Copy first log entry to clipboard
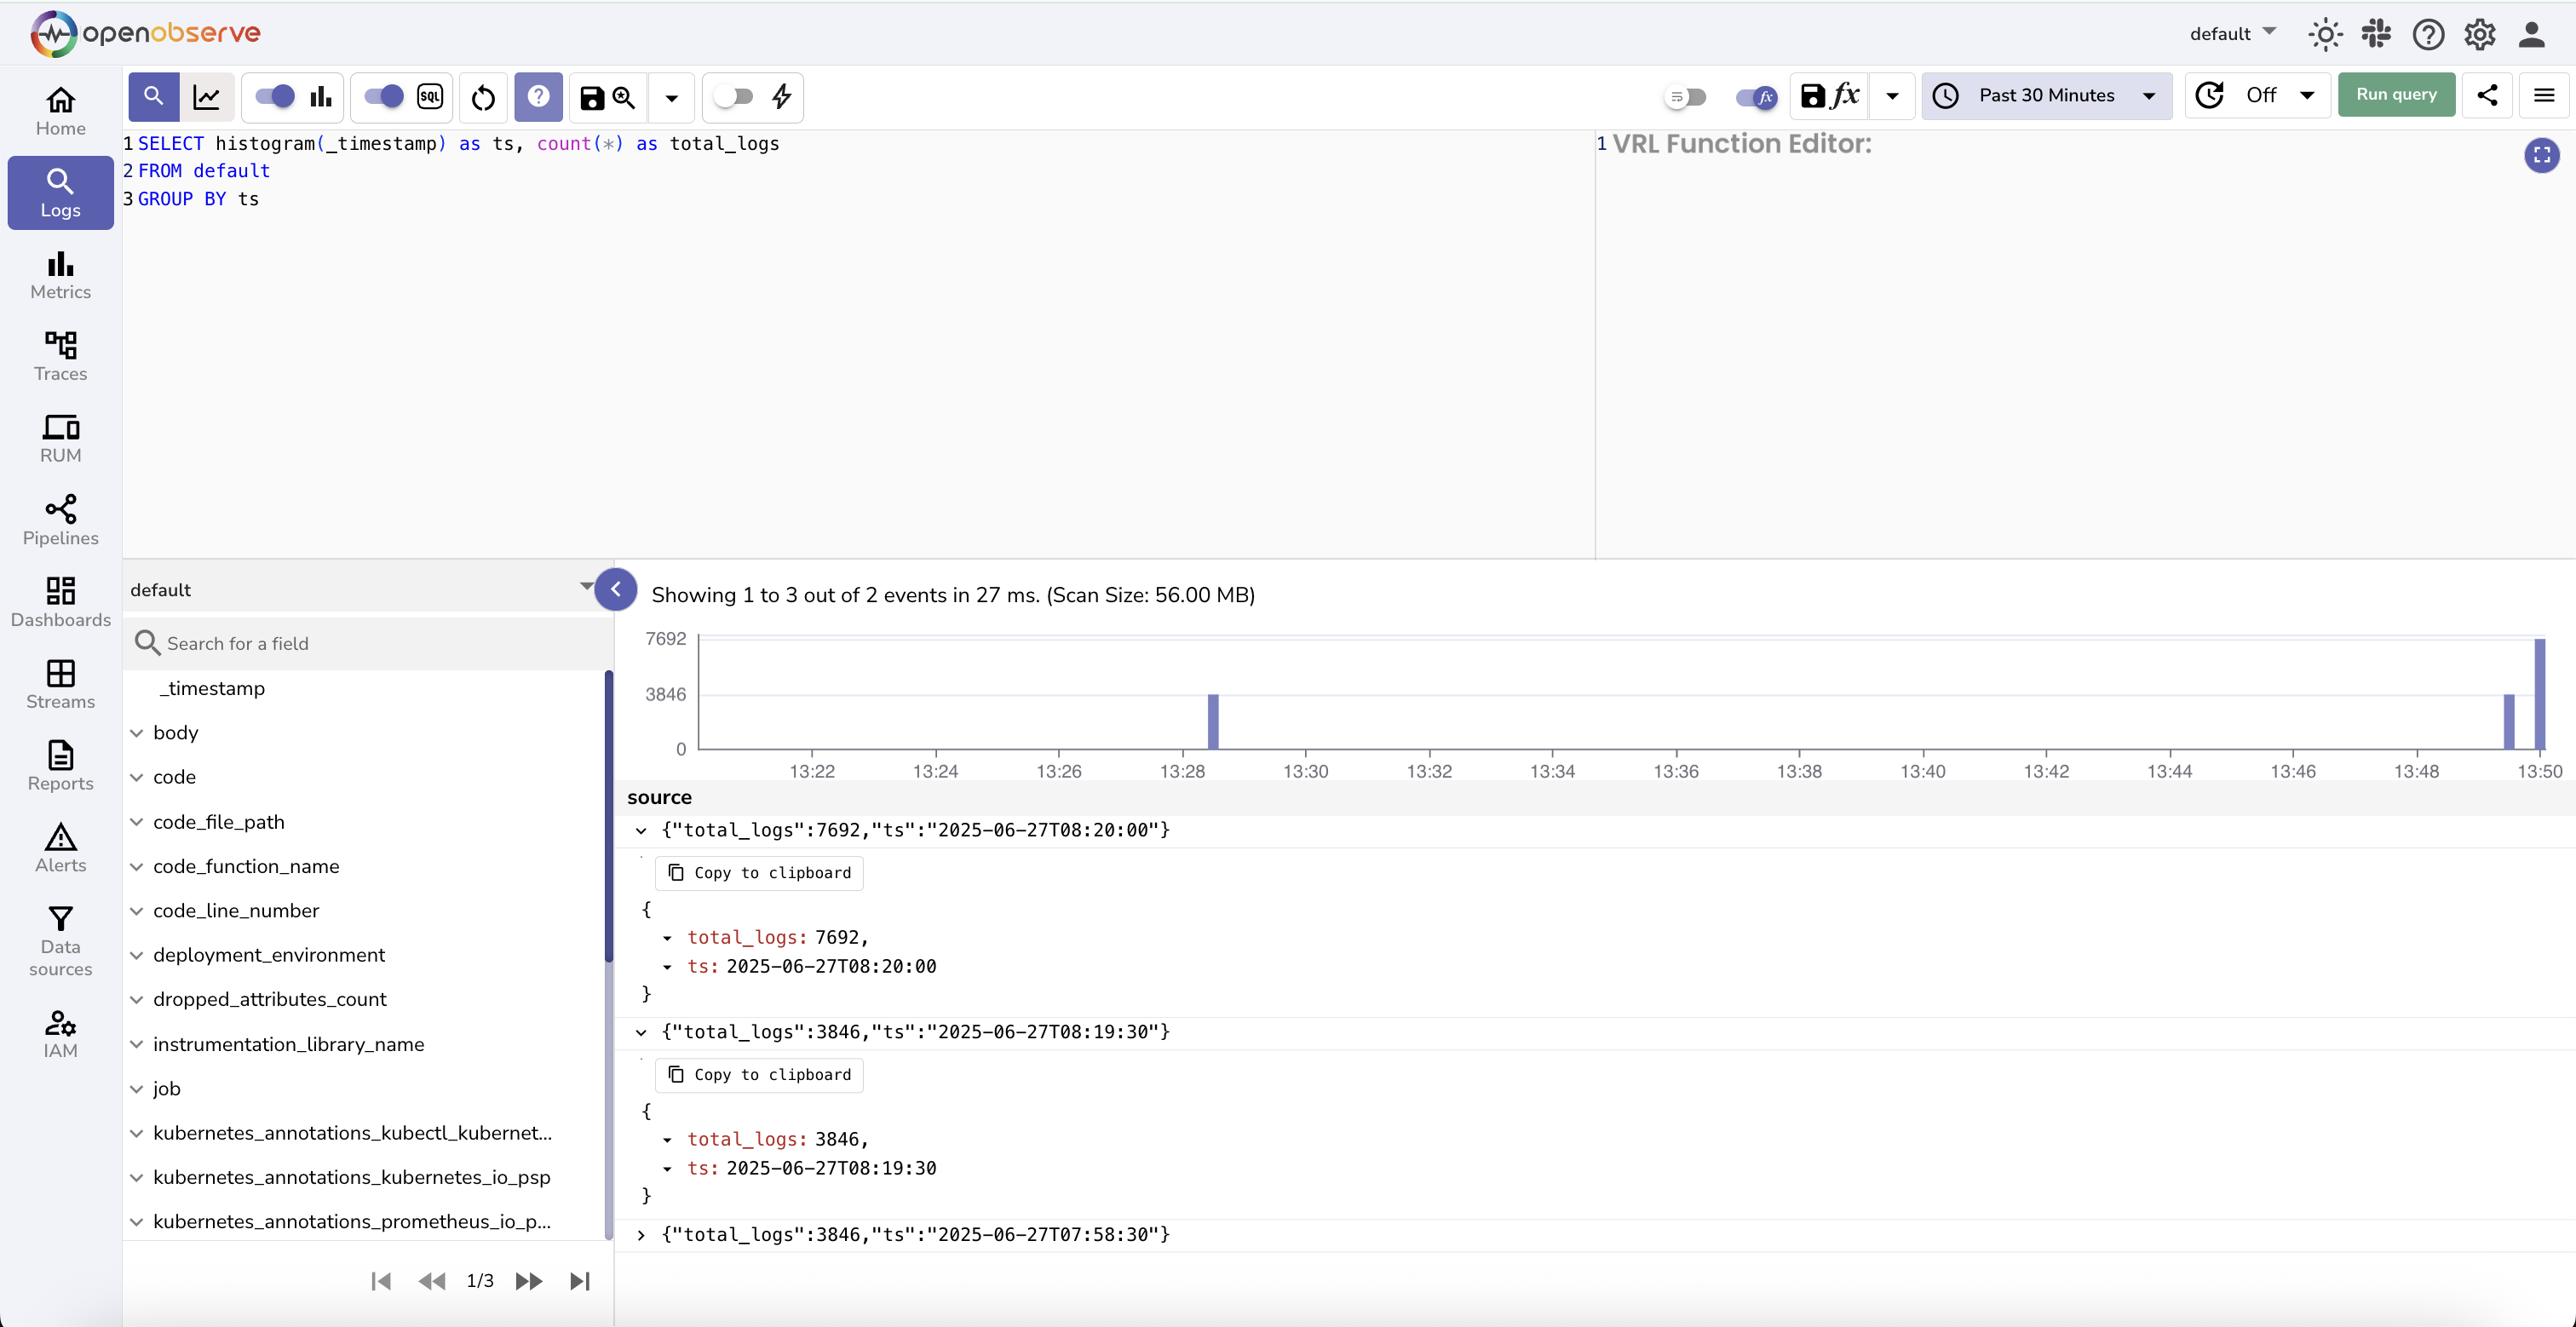The height and width of the screenshot is (1327, 2576). 759,873
